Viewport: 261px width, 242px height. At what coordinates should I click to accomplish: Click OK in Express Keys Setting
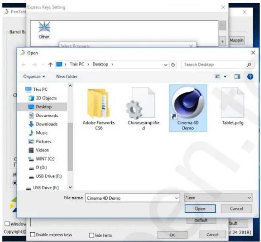coord(172,235)
